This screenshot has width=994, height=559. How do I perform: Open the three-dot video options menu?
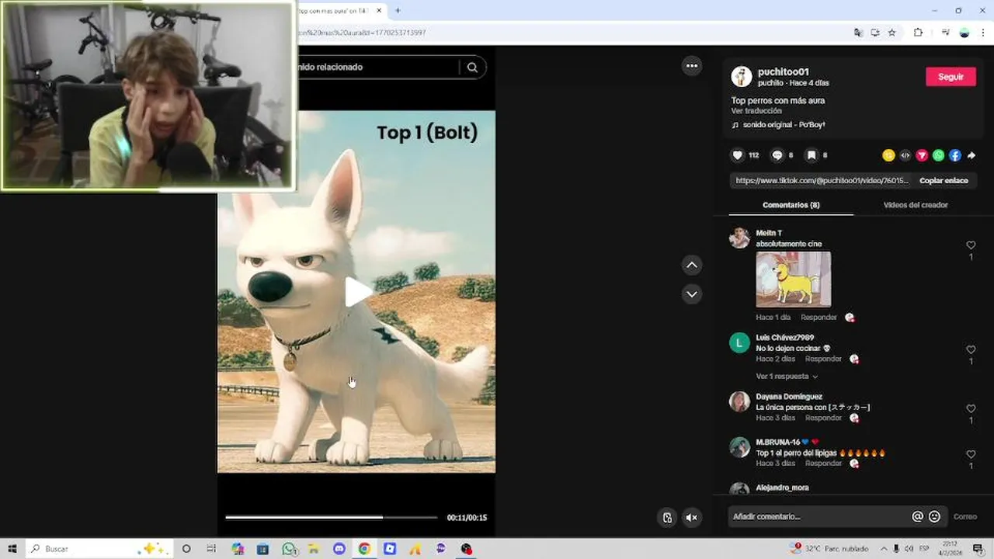[692, 66]
